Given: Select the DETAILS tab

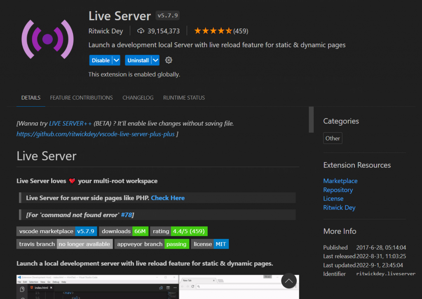Looking at the screenshot, I should [x=31, y=98].
